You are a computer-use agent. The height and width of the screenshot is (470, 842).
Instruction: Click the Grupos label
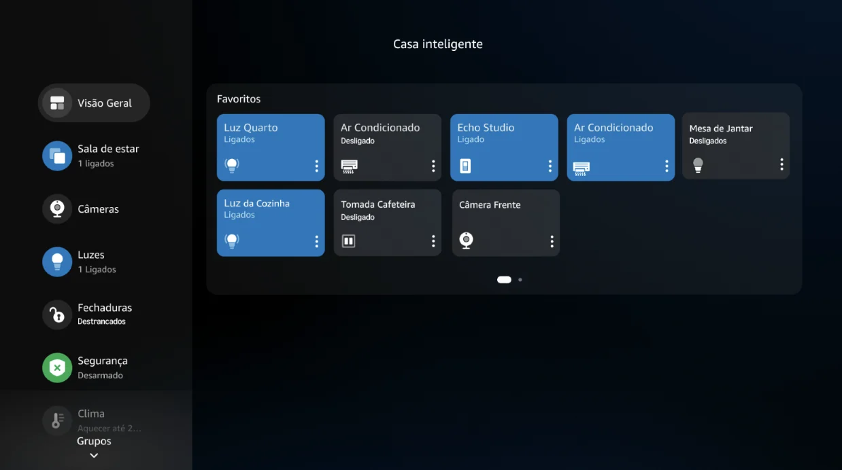click(94, 441)
